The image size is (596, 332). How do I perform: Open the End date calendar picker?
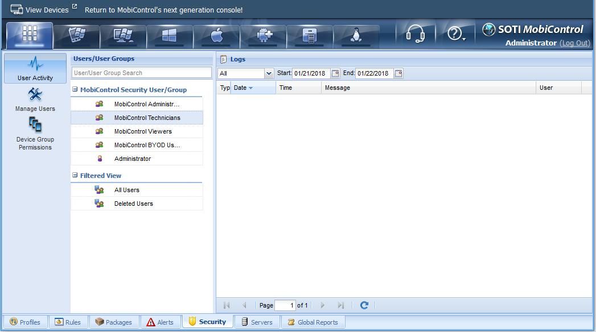(398, 73)
